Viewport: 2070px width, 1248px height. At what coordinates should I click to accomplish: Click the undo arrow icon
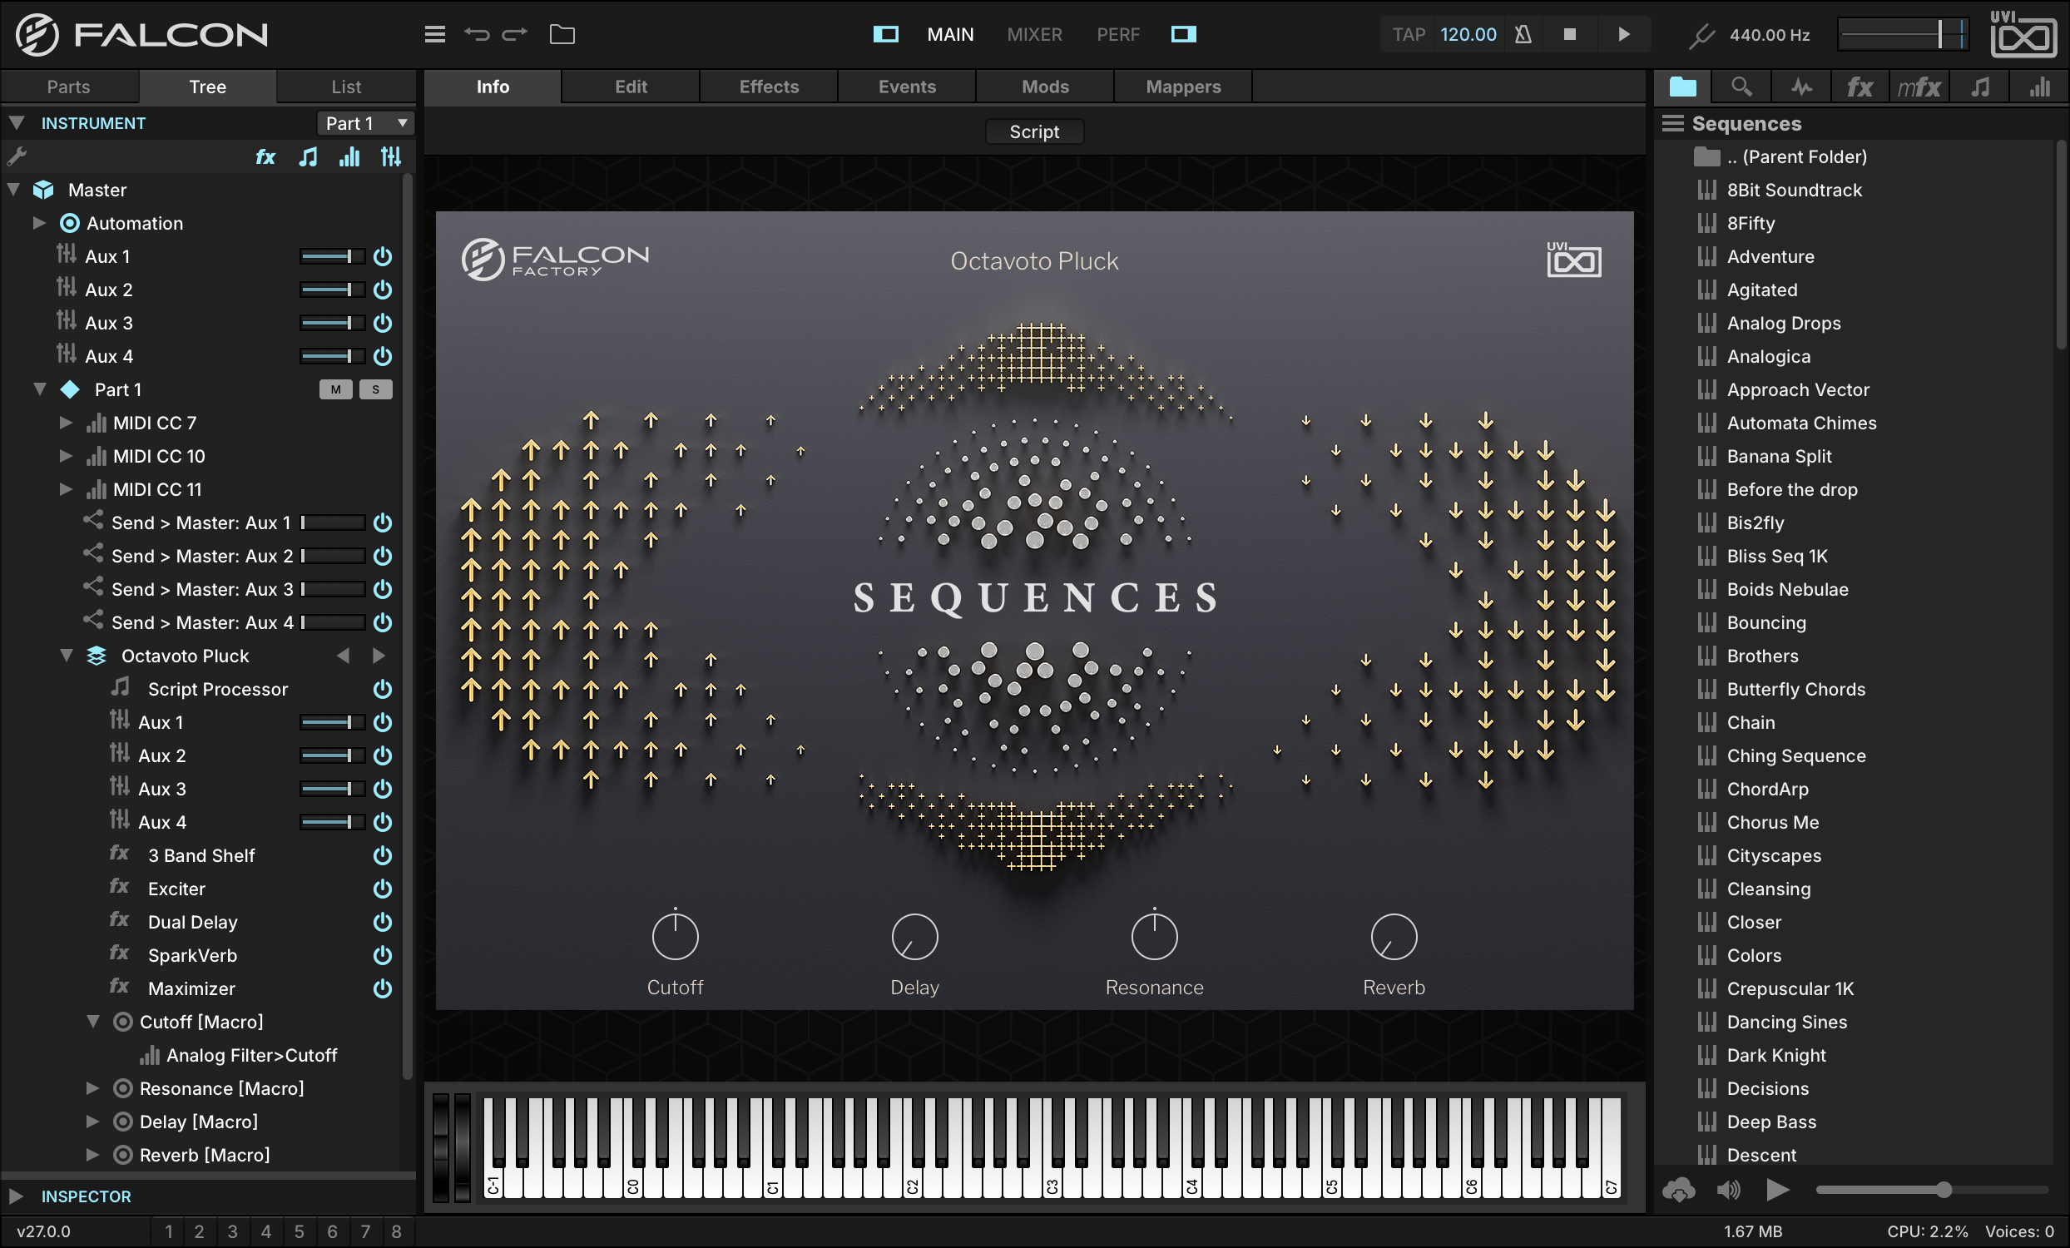tap(477, 34)
